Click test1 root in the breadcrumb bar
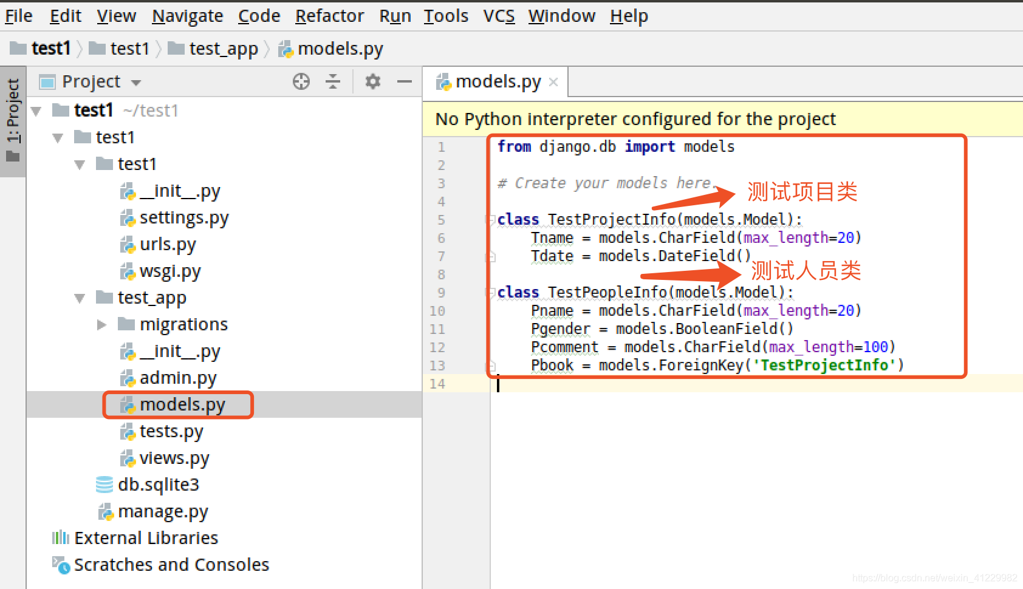The image size is (1023, 589). pyautogui.click(x=41, y=48)
